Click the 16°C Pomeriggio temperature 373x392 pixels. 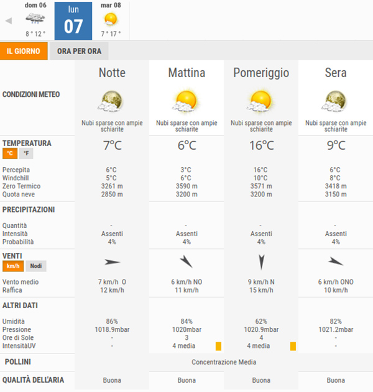click(x=262, y=145)
